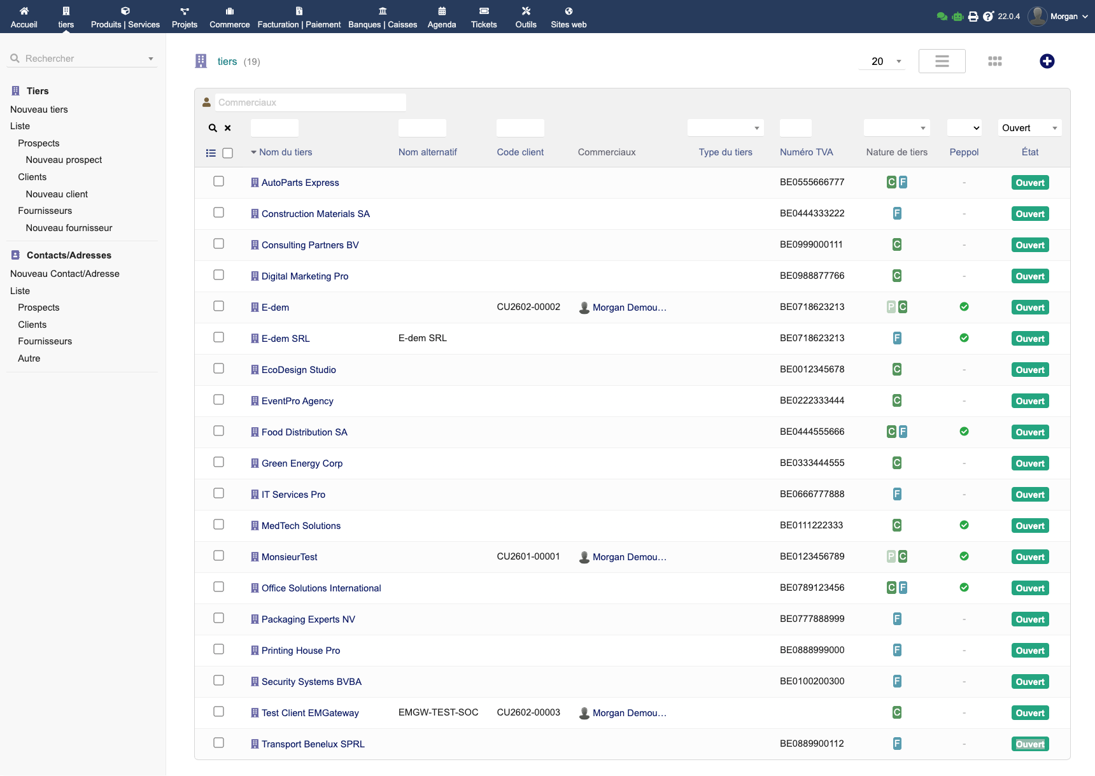Click the print icon in top bar
Viewport: 1095px width, 776px height.
click(973, 17)
